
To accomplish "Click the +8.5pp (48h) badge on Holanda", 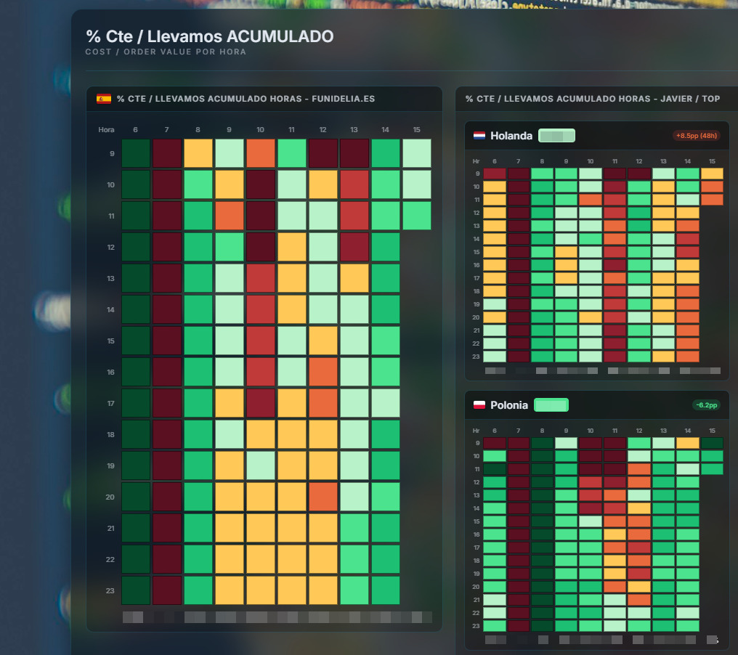I will point(696,136).
